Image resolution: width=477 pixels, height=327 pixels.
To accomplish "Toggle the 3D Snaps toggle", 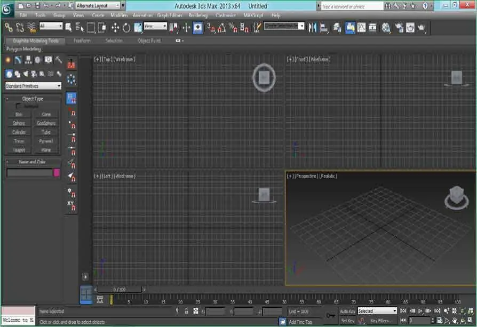I will pyautogui.click(x=211, y=28).
